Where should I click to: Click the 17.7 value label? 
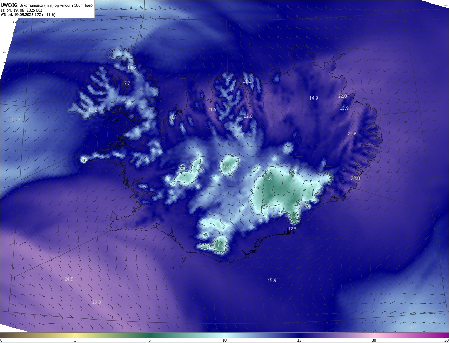click(126, 83)
